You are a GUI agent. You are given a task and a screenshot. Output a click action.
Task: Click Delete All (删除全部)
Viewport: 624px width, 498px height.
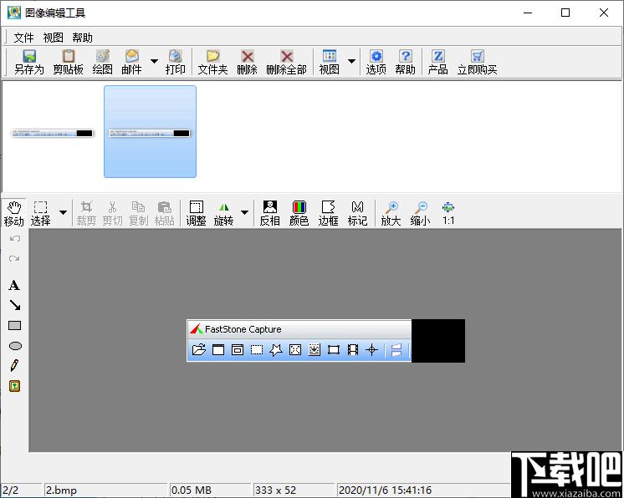286,63
